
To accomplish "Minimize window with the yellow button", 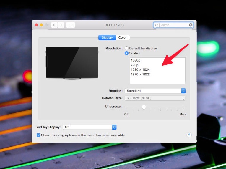I will tap(41, 25).
